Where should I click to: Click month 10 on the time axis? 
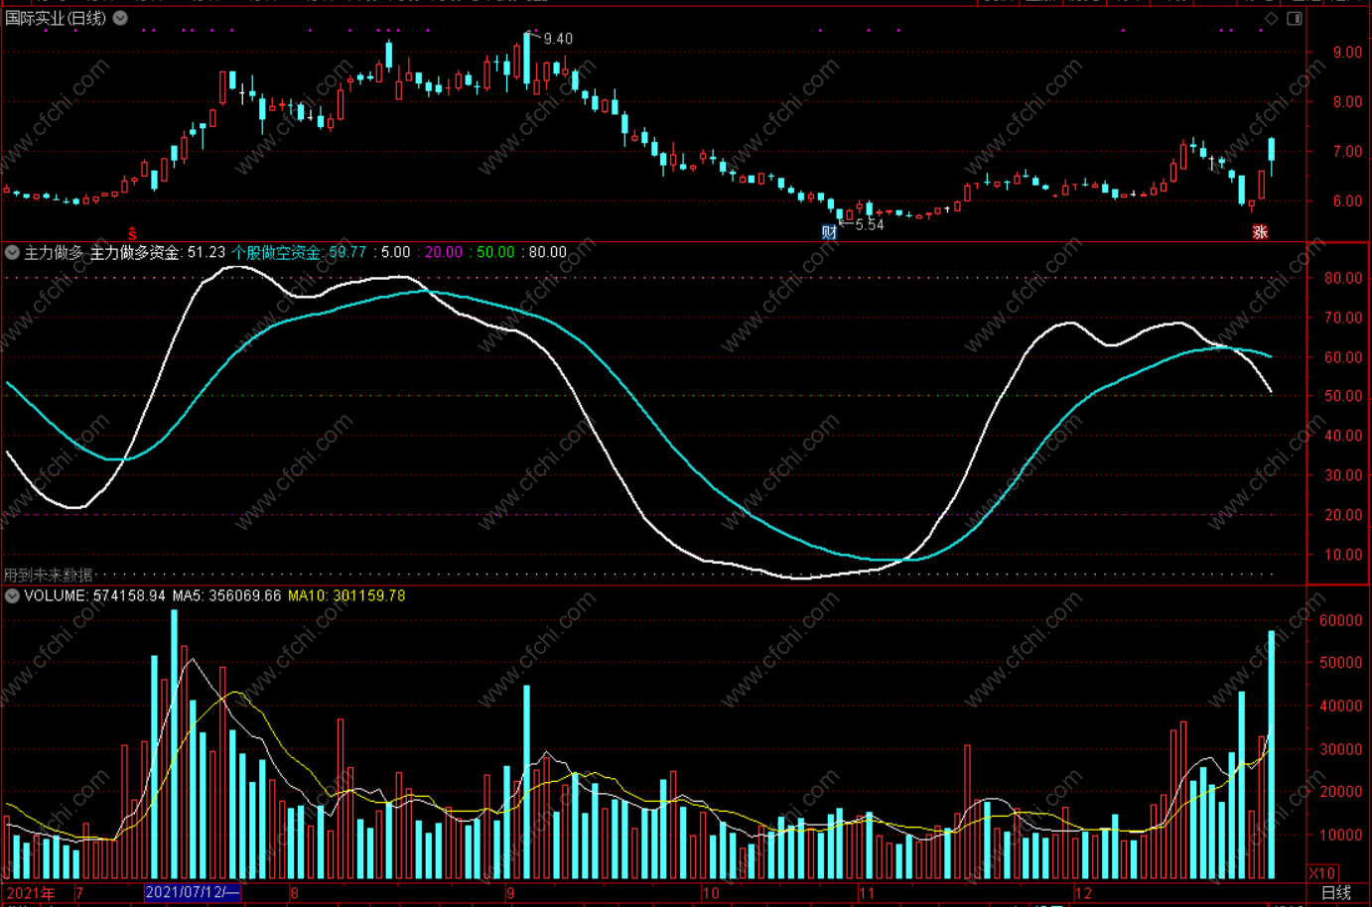coord(710,893)
